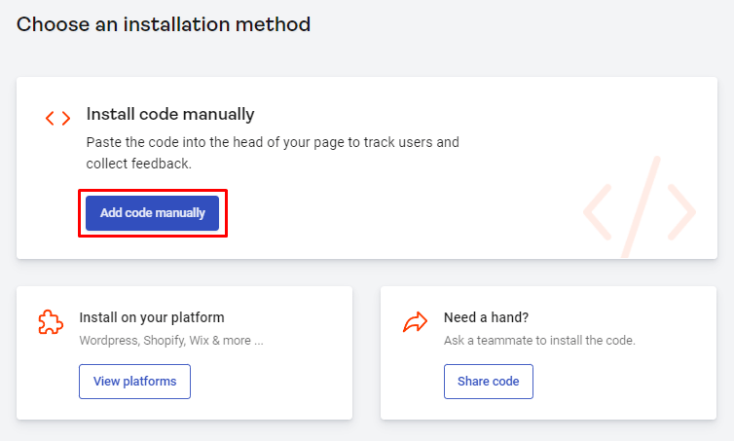Click the Paste the code description text

point(273,153)
